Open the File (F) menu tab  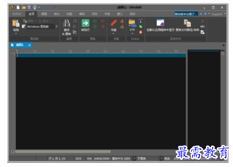pyautogui.click(x=17, y=14)
